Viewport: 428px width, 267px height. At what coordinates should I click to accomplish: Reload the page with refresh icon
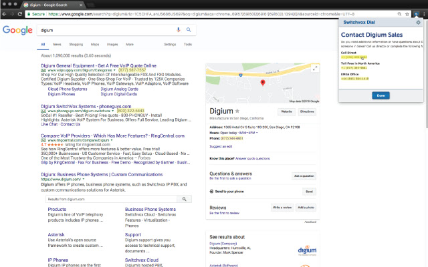pos(19,14)
